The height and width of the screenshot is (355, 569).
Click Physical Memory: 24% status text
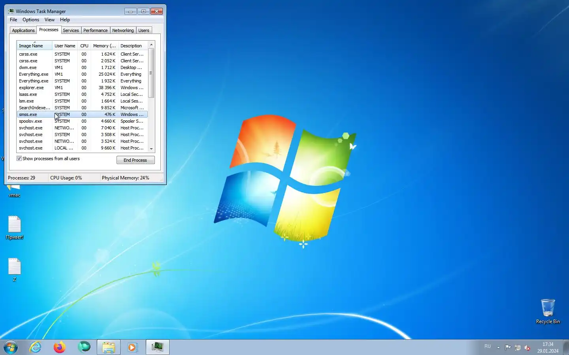tap(126, 178)
